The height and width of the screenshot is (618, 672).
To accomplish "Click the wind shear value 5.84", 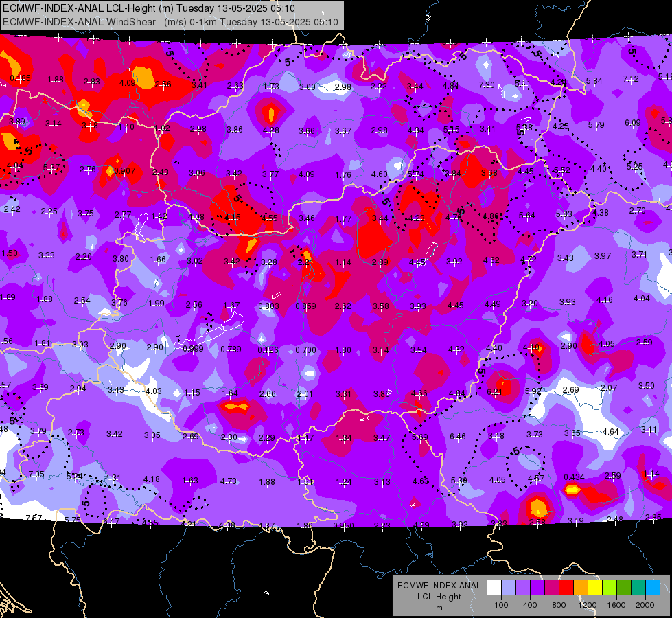I will [594, 80].
